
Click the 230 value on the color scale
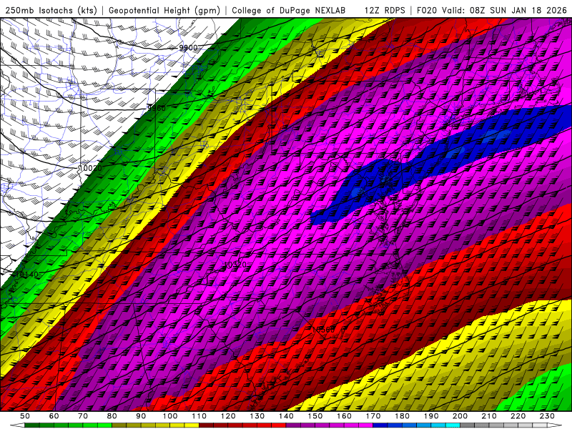(548, 416)
